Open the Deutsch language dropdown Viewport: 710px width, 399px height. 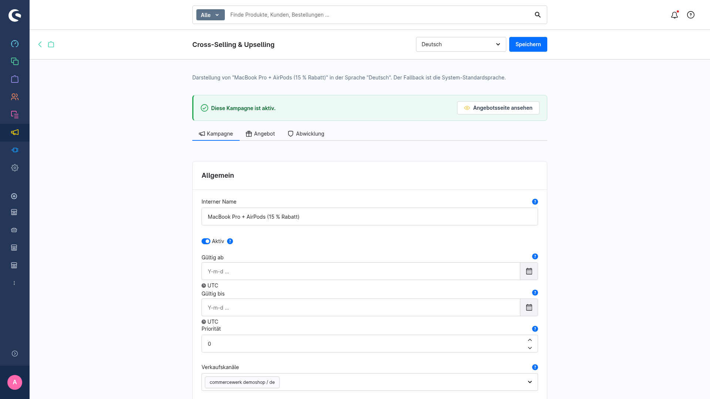[x=461, y=44]
